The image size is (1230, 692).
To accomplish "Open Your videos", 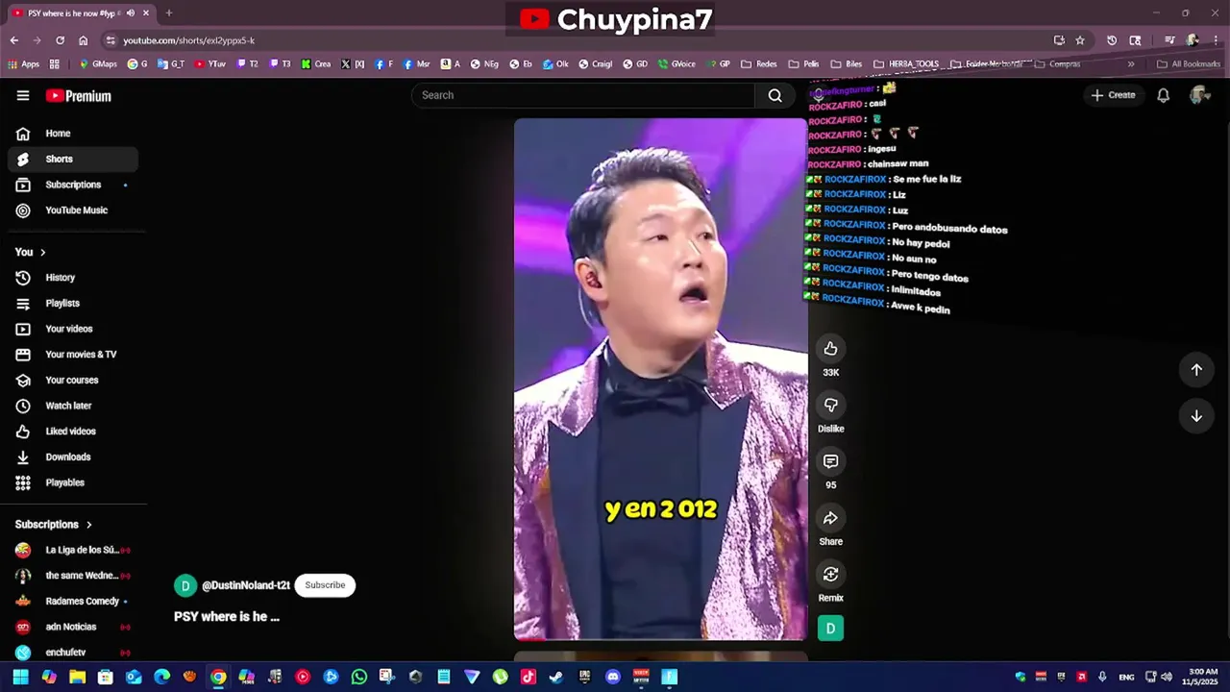I will point(73,329).
